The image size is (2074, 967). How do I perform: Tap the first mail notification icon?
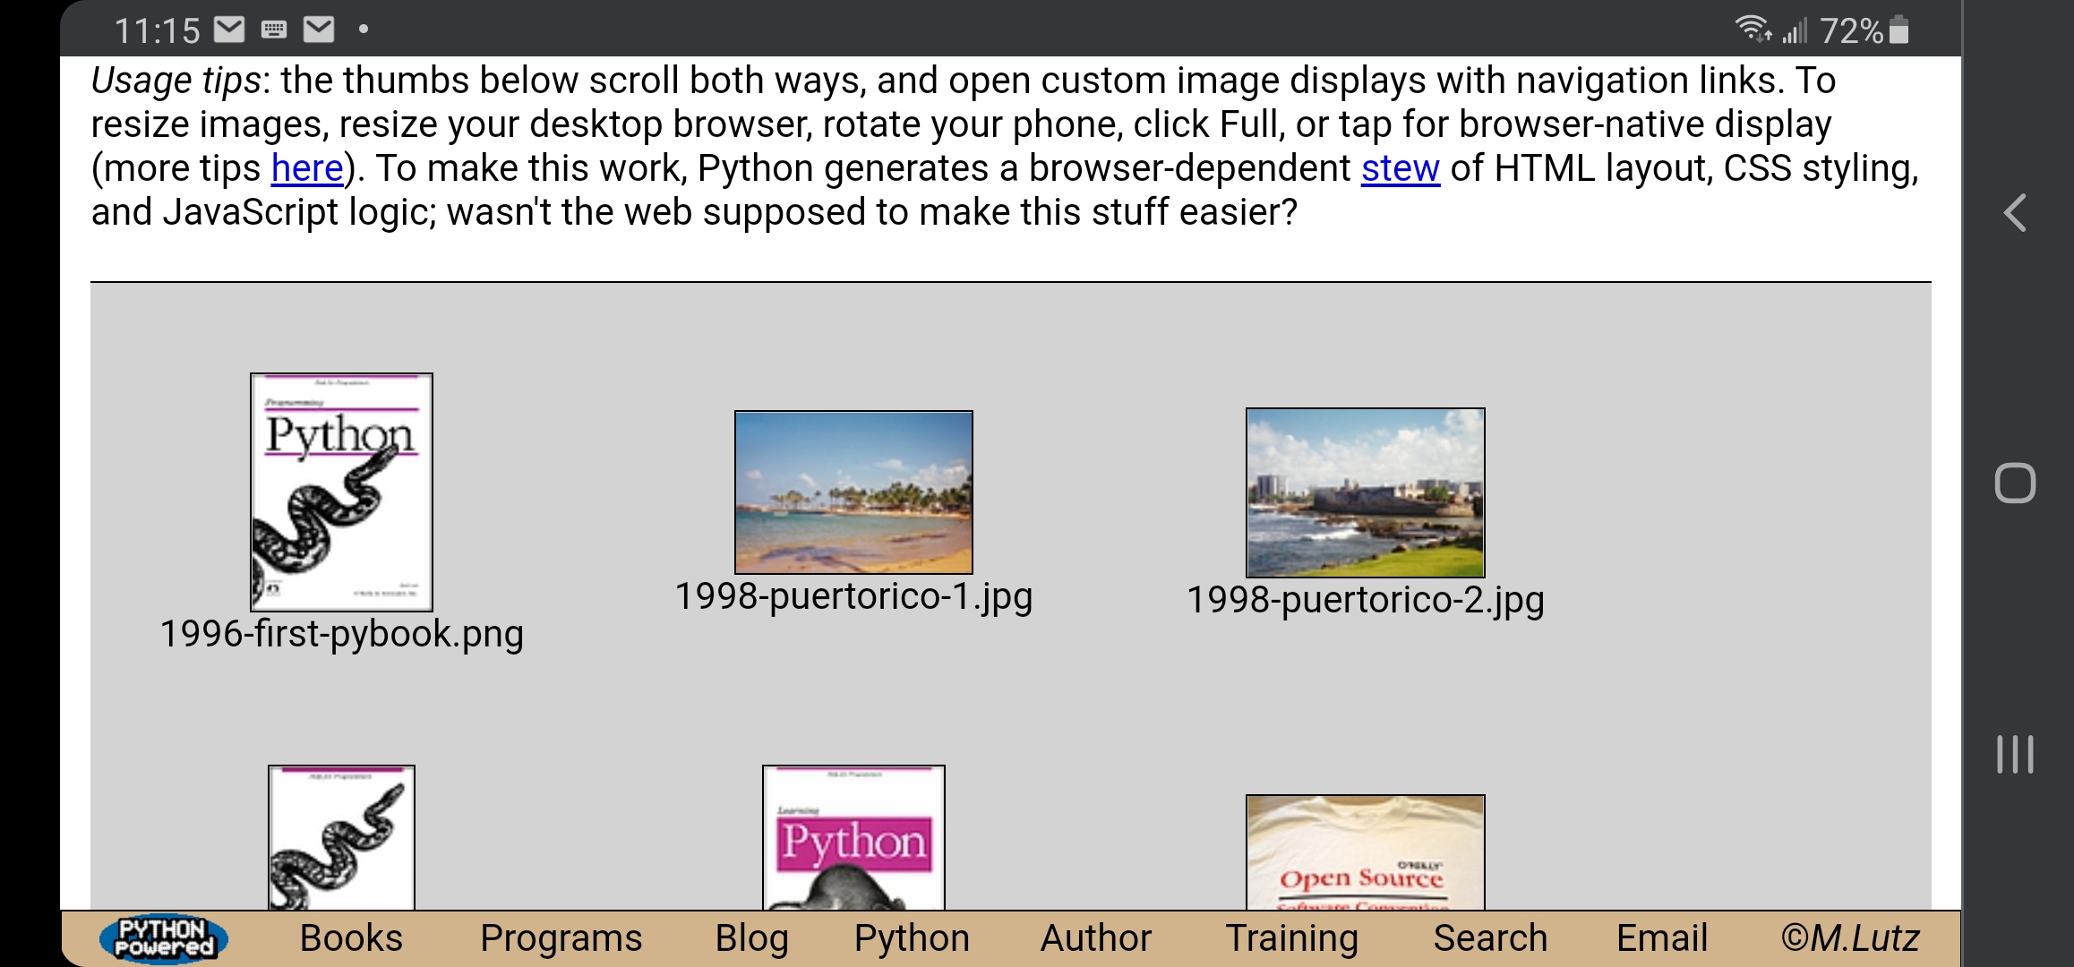click(x=229, y=30)
